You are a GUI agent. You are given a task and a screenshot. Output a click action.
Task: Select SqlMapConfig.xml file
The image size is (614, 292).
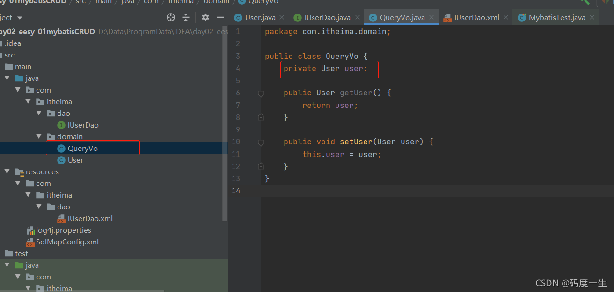67,242
